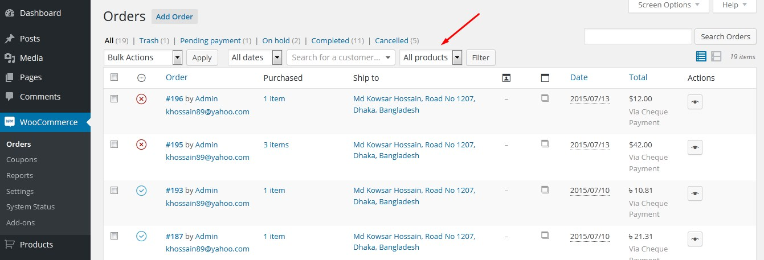This screenshot has width=764, height=260.
Task: Click the Comments bubble icon
Action: pos(9,97)
